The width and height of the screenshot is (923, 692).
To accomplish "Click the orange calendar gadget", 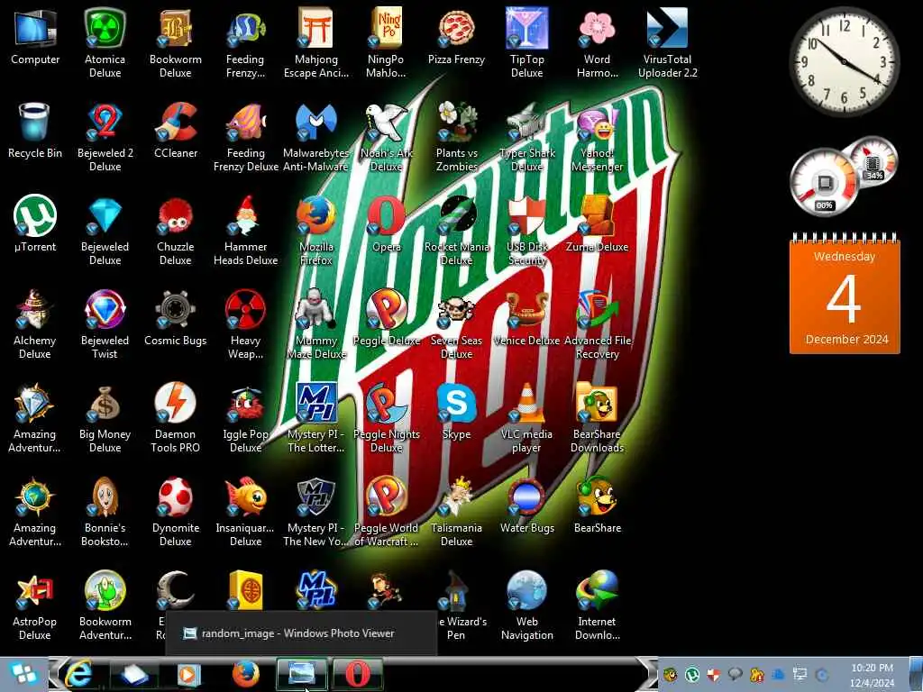I will (x=845, y=294).
